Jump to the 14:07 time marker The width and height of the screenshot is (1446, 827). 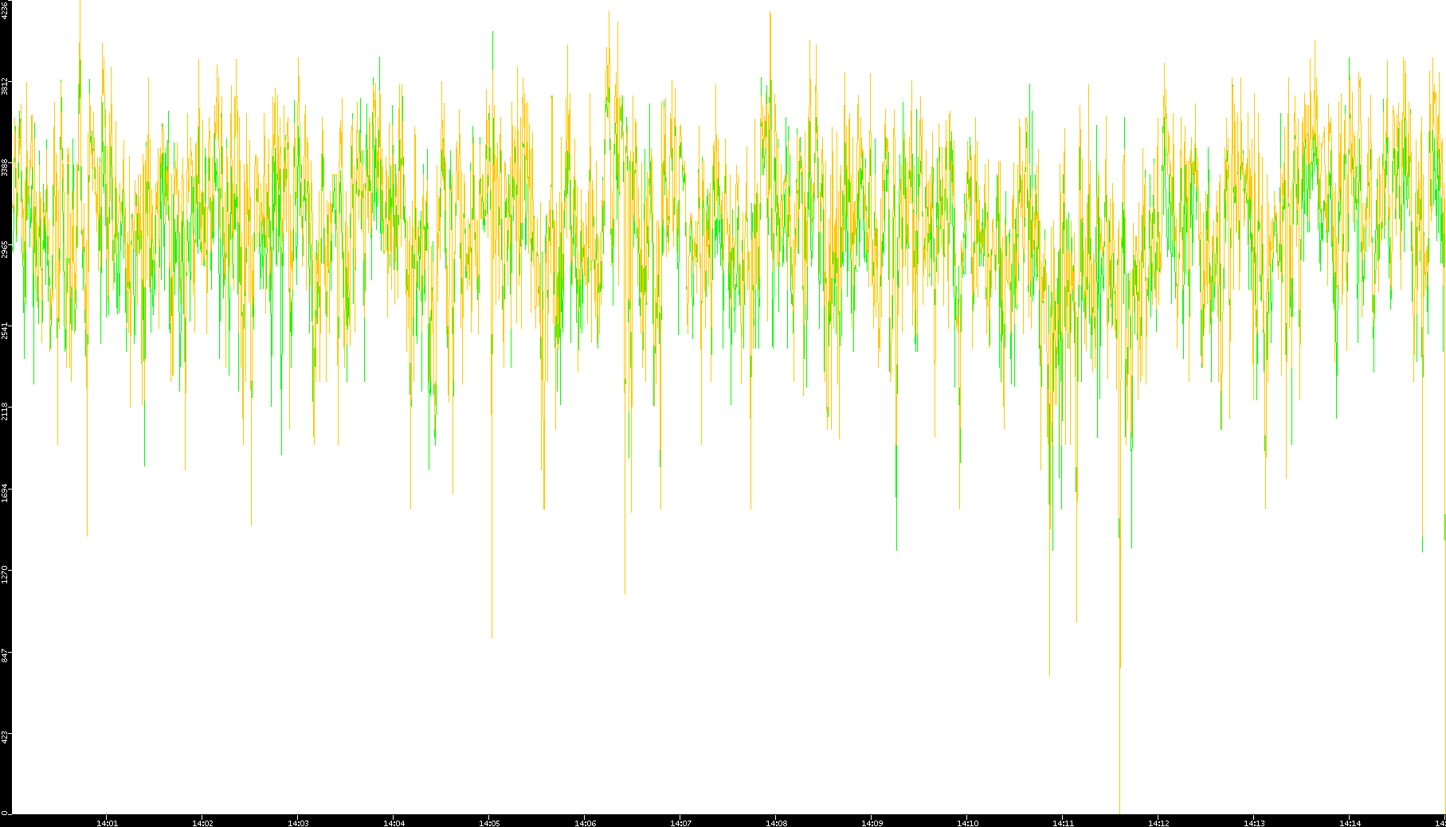click(x=680, y=823)
